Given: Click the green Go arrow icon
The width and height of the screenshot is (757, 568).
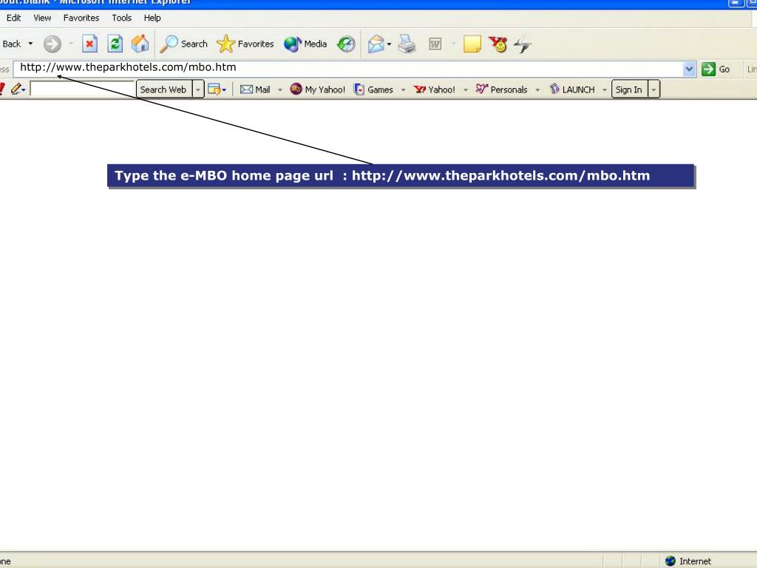Looking at the screenshot, I should [x=708, y=69].
